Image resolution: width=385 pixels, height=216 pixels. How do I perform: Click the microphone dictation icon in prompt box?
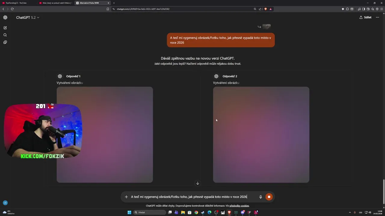(x=261, y=197)
